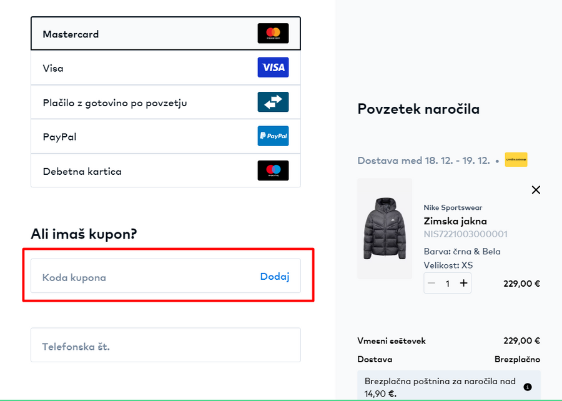Image resolution: width=562 pixels, height=401 pixels.
Task: Increase jacket quantity with plus button
Action: click(x=463, y=284)
